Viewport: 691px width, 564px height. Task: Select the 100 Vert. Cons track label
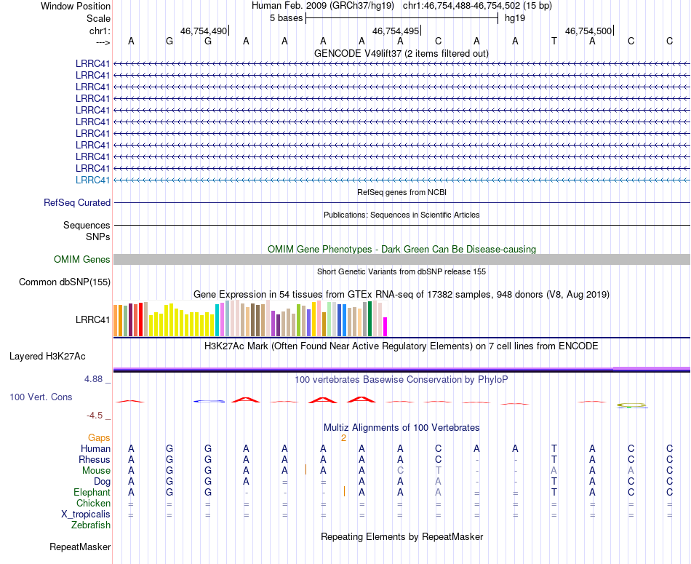[41, 397]
